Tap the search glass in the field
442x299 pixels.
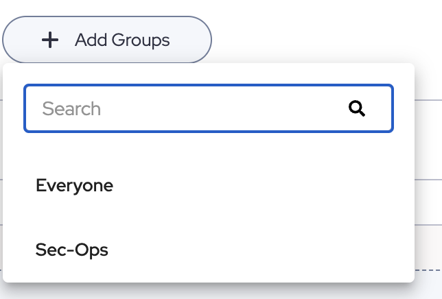click(x=357, y=108)
